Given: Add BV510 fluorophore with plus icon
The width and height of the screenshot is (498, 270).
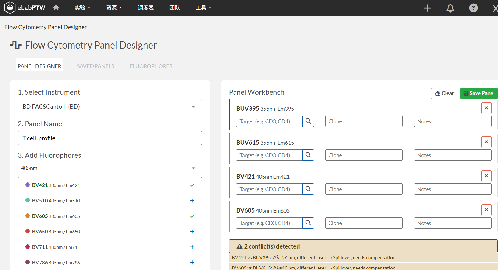Looking at the screenshot, I should point(192,201).
